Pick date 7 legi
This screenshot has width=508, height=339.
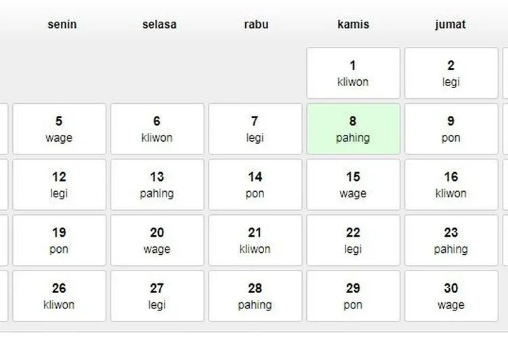coord(255,129)
